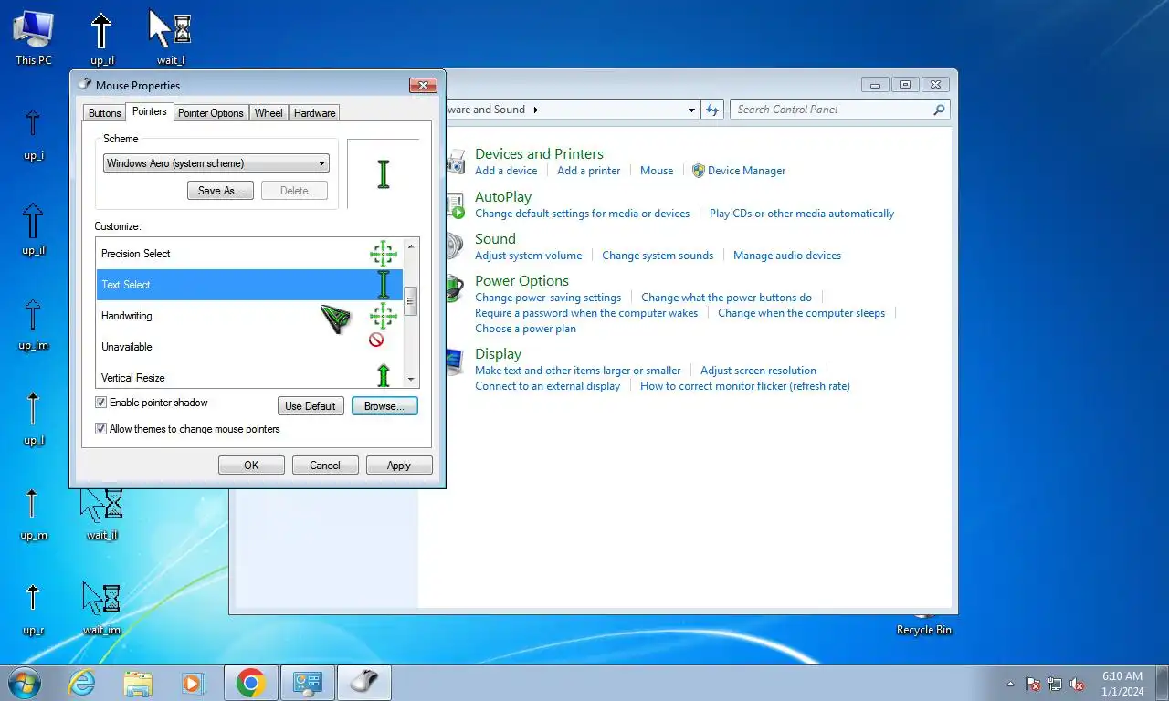Click the Customize list scrollbar thumb

click(411, 301)
